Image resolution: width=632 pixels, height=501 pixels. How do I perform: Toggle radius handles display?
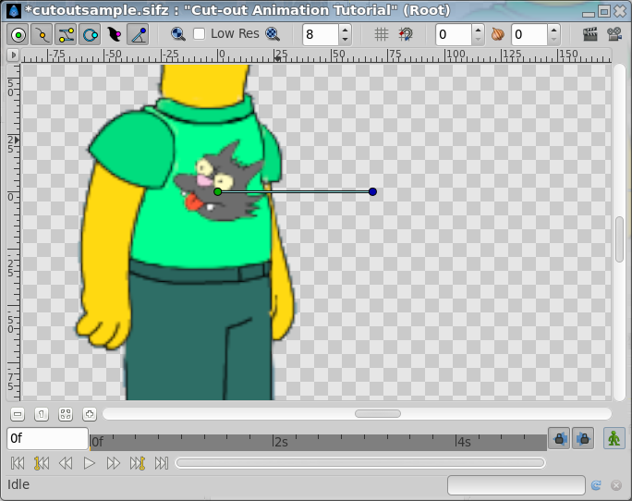[91, 35]
